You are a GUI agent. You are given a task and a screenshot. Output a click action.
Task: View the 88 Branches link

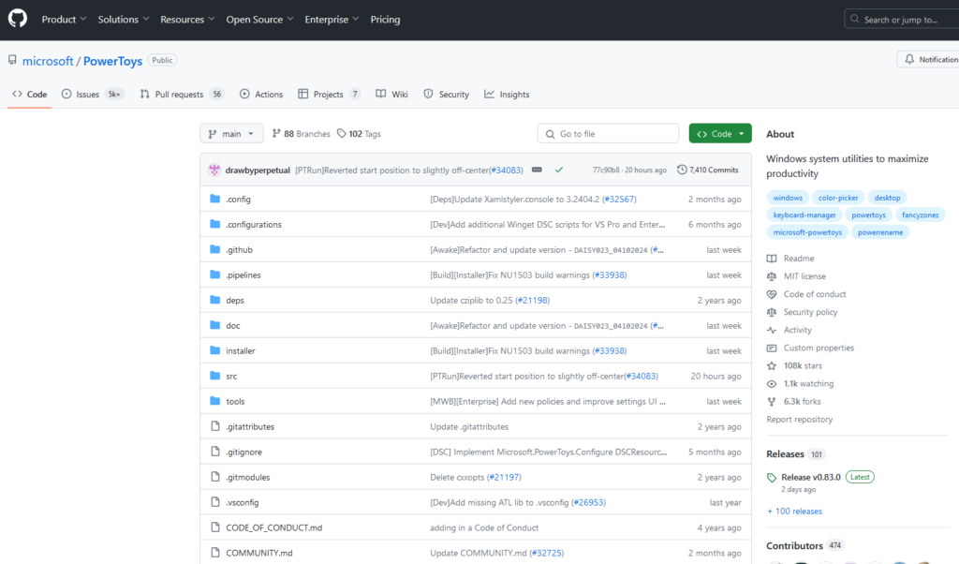coord(301,133)
